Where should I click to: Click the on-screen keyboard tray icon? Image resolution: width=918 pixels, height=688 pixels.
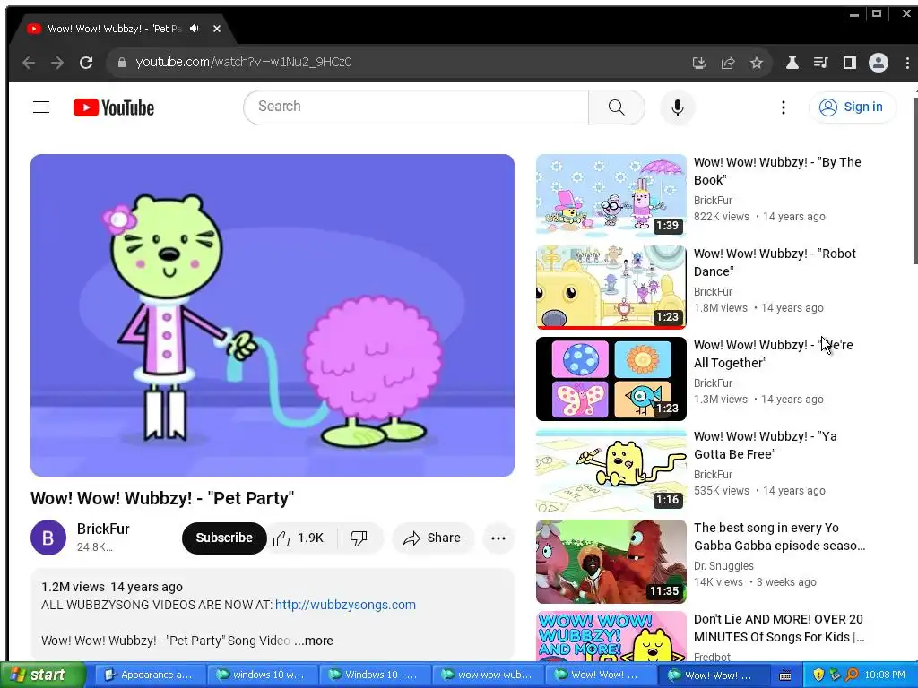(785, 675)
